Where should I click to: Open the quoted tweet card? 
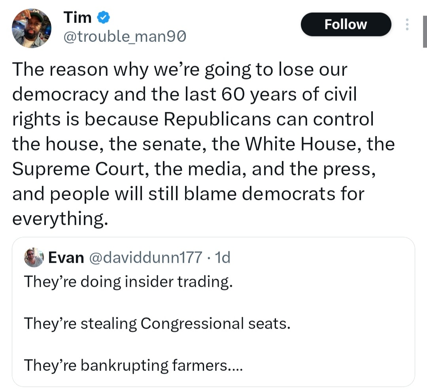click(213, 312)
